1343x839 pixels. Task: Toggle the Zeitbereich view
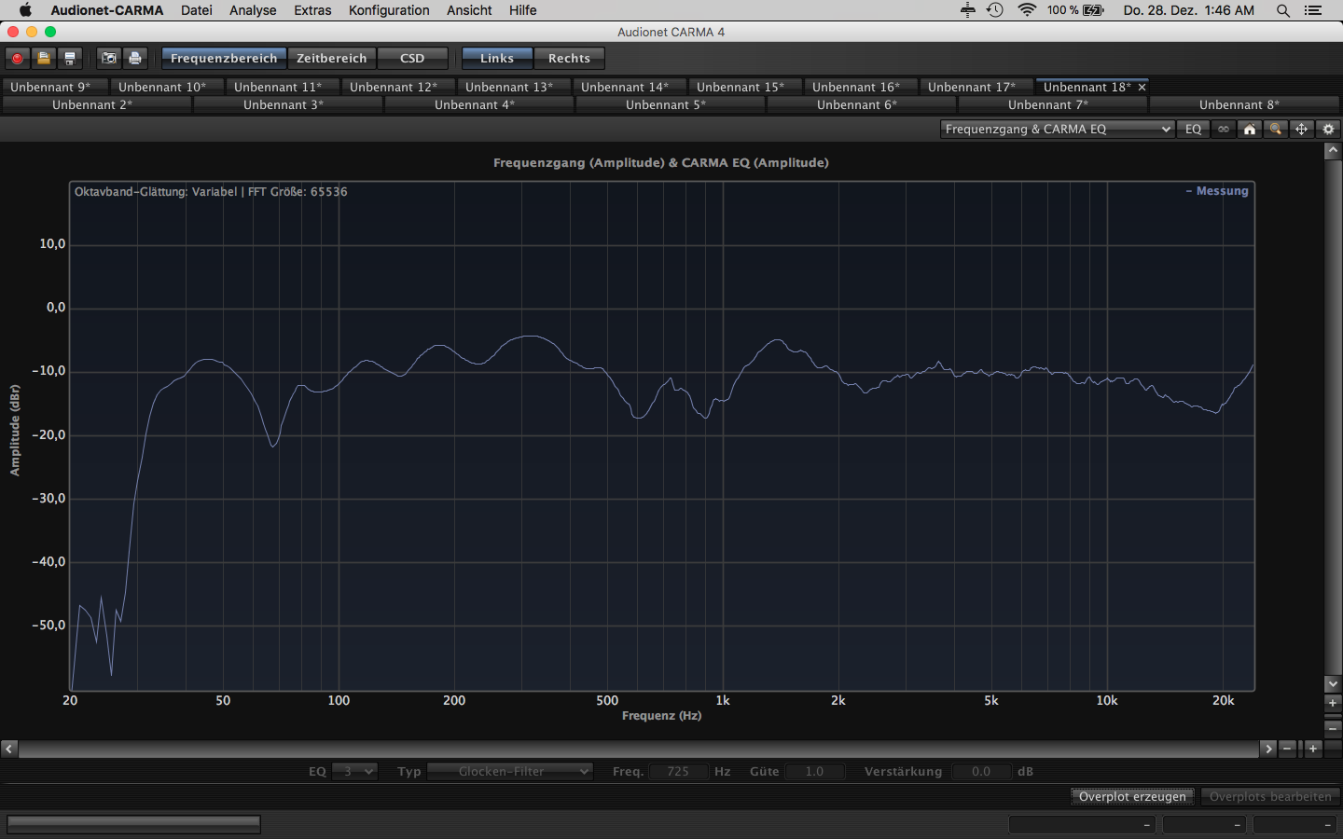(331, 58)
